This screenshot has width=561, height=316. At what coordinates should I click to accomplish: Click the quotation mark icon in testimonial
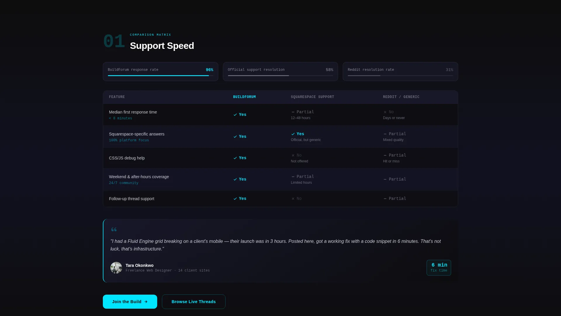coord(114,229)
